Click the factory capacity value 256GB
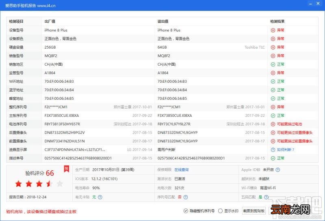The height and width of the screenshot is (221, 325). point(50,47)
